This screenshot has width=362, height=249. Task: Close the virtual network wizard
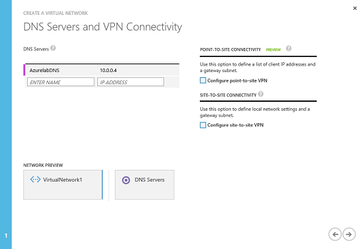pos(355,8)
